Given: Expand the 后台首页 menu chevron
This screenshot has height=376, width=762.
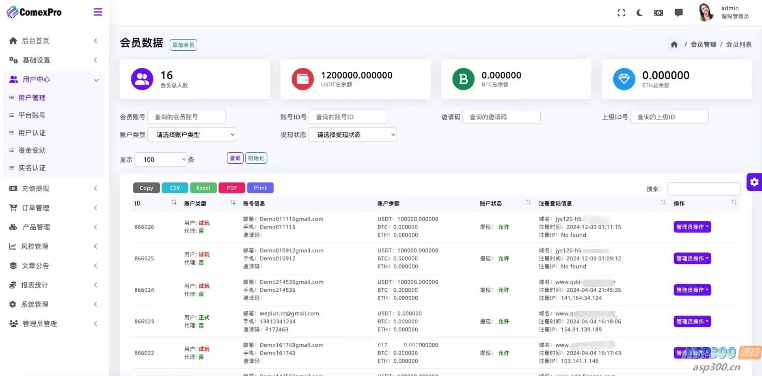Looking at the screenshot, I should pyautogui.click(x=96, y=41).
